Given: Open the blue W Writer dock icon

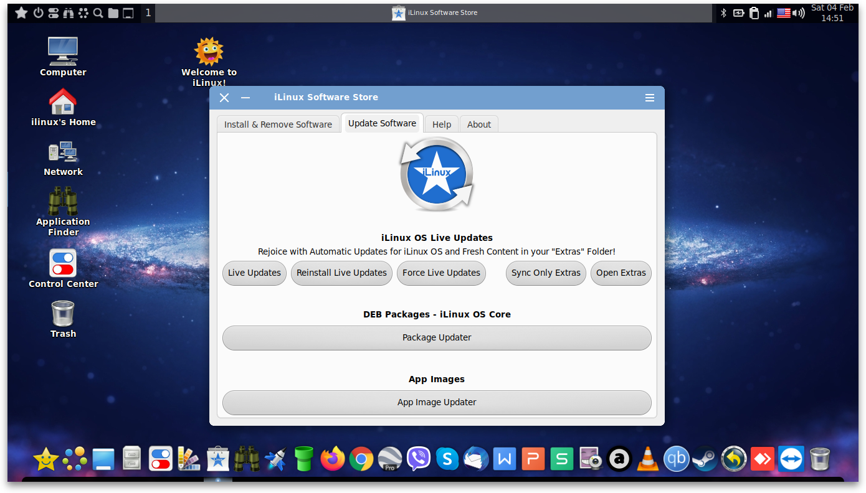Looking at the screenshot, I should point(505,459).
